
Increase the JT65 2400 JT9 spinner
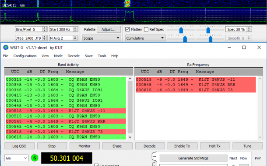[x=44, y=37]
